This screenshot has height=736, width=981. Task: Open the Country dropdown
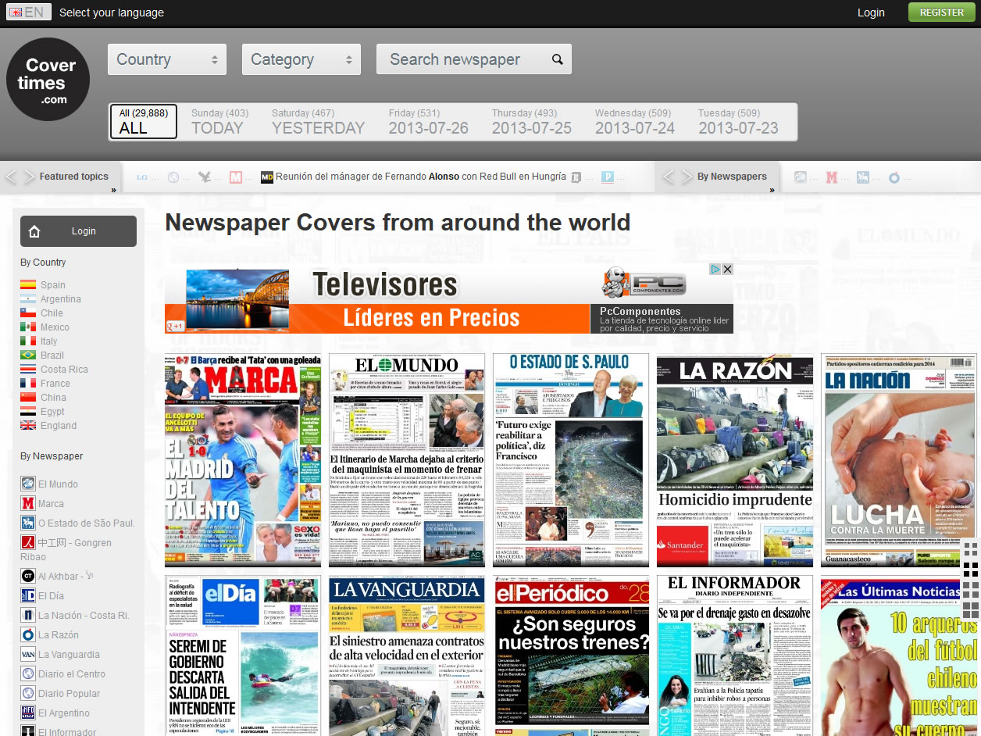click(167, 59)
